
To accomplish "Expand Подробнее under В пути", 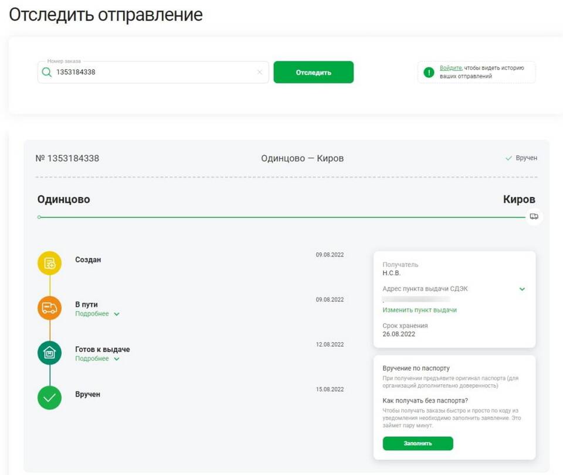I will [x=97, y=314].
